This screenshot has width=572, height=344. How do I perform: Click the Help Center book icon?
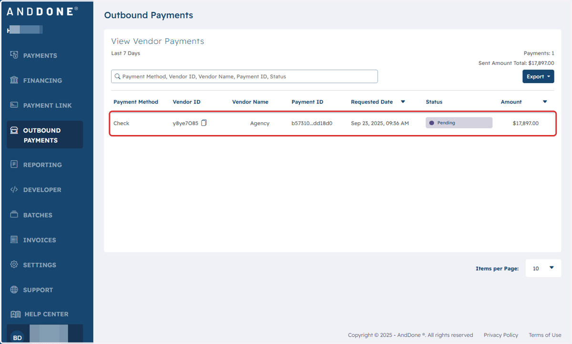(x=16, y=314)
